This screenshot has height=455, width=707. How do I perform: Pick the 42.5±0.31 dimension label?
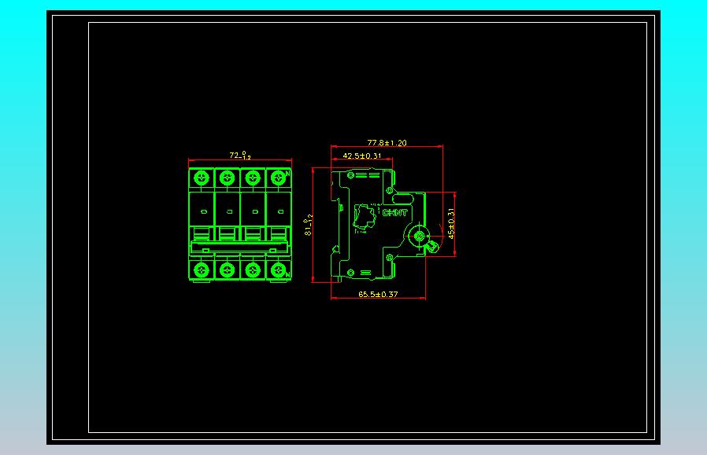[x=362, y=156]
